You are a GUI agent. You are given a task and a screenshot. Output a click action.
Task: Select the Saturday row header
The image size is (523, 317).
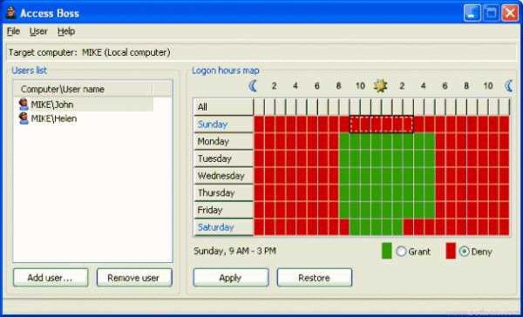pos(223,227)
